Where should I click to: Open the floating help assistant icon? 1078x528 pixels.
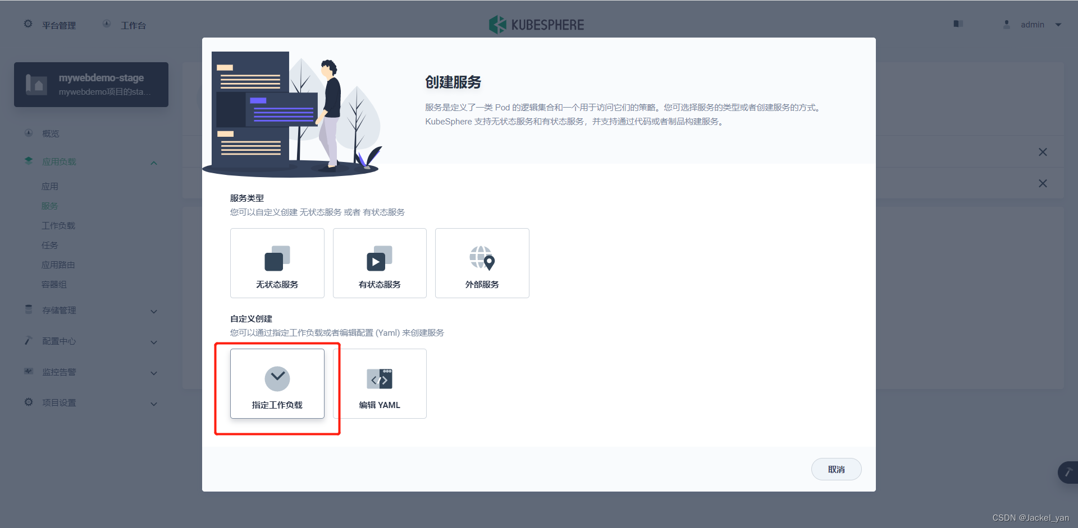tap(1069, 473)
